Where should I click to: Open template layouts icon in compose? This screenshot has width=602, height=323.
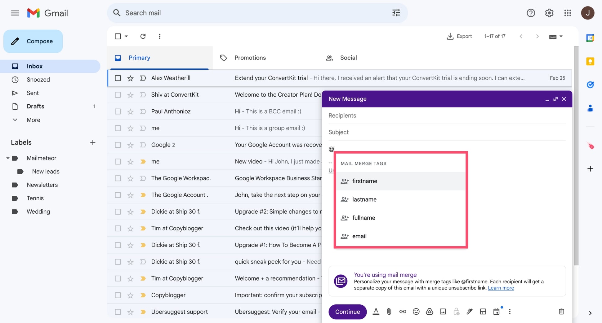[483, 312]
